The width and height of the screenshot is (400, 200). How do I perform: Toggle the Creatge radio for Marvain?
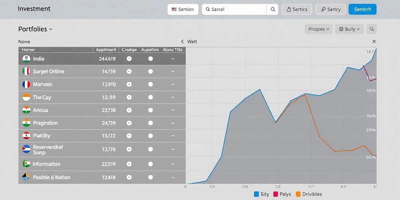(x=129, y=84)
